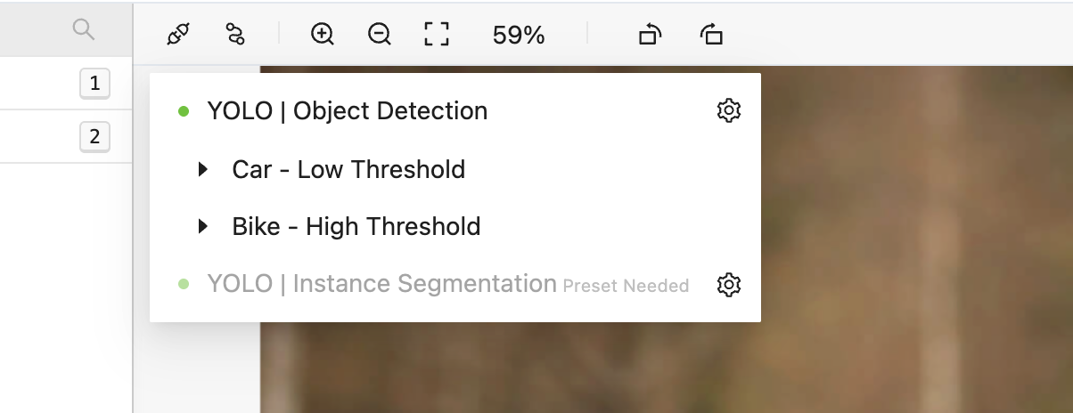Click the last rotate icon in the toolbar
Viewport: 1073px width, 413px height.
tap(711, 35)
